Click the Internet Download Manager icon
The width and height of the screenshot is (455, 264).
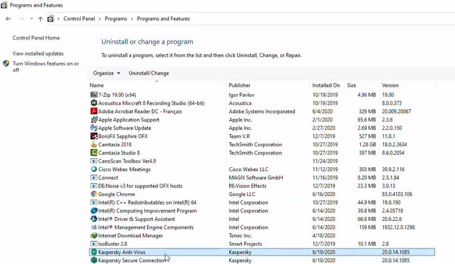[94, 235]
